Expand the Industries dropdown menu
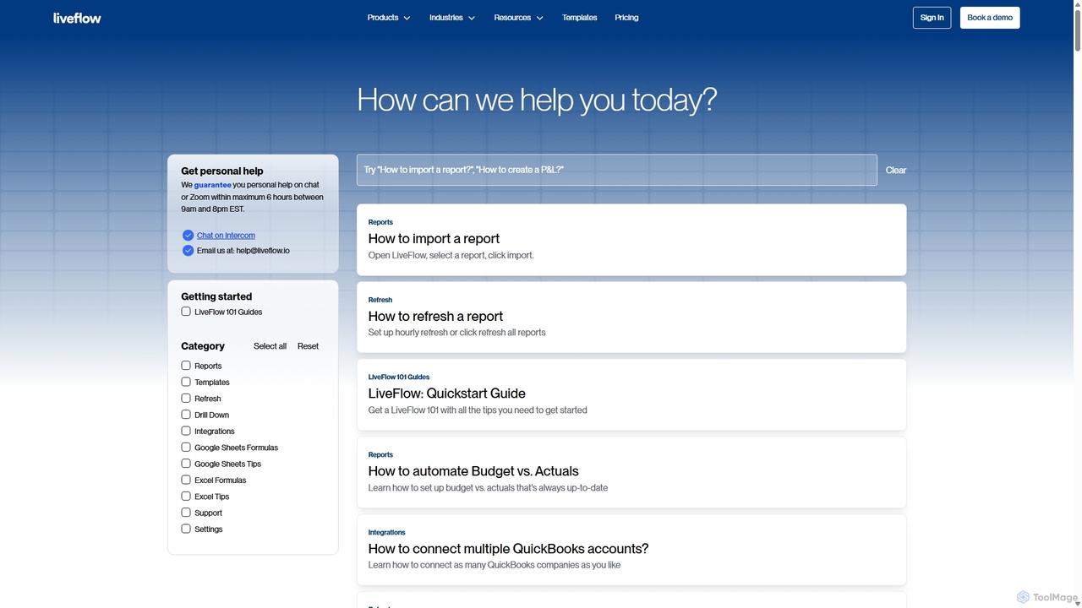 click(x=452, y=18)
